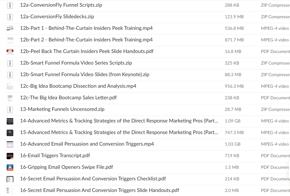The height and width of the screenshot is (196, 290).
Task: Click the zip icon for ConversionFly Funnel Scripts
Action: [10, 5]
